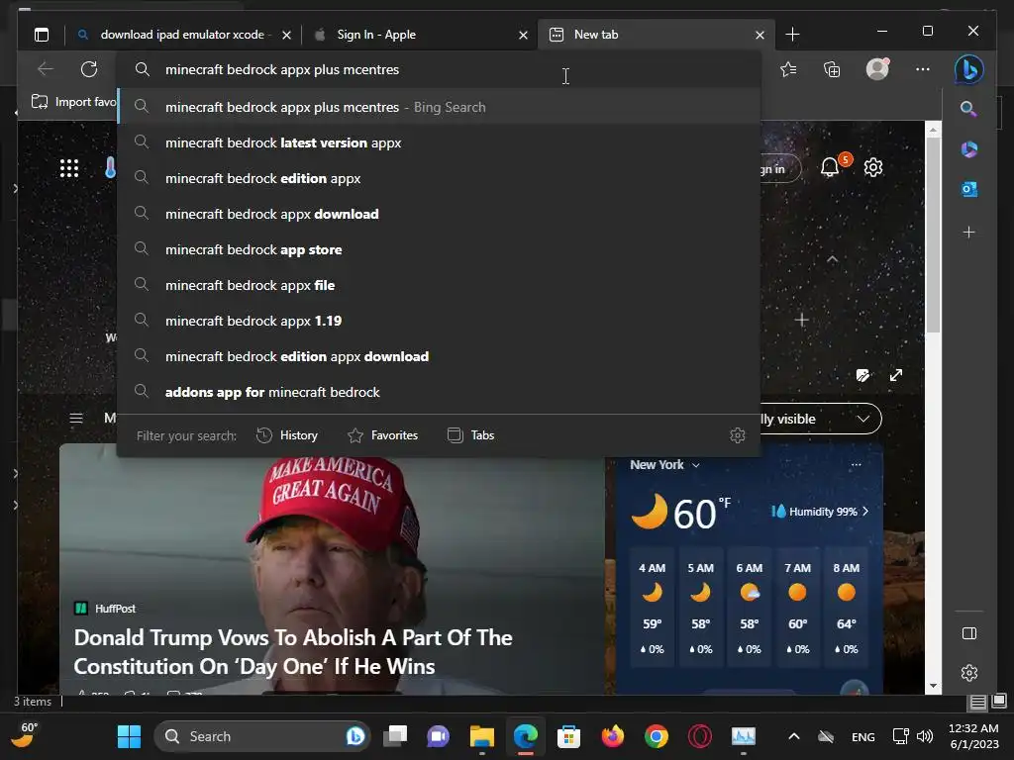Screen dimensions: 1014x760
Task: Click the edit background image icon
Action: (862, 375)
